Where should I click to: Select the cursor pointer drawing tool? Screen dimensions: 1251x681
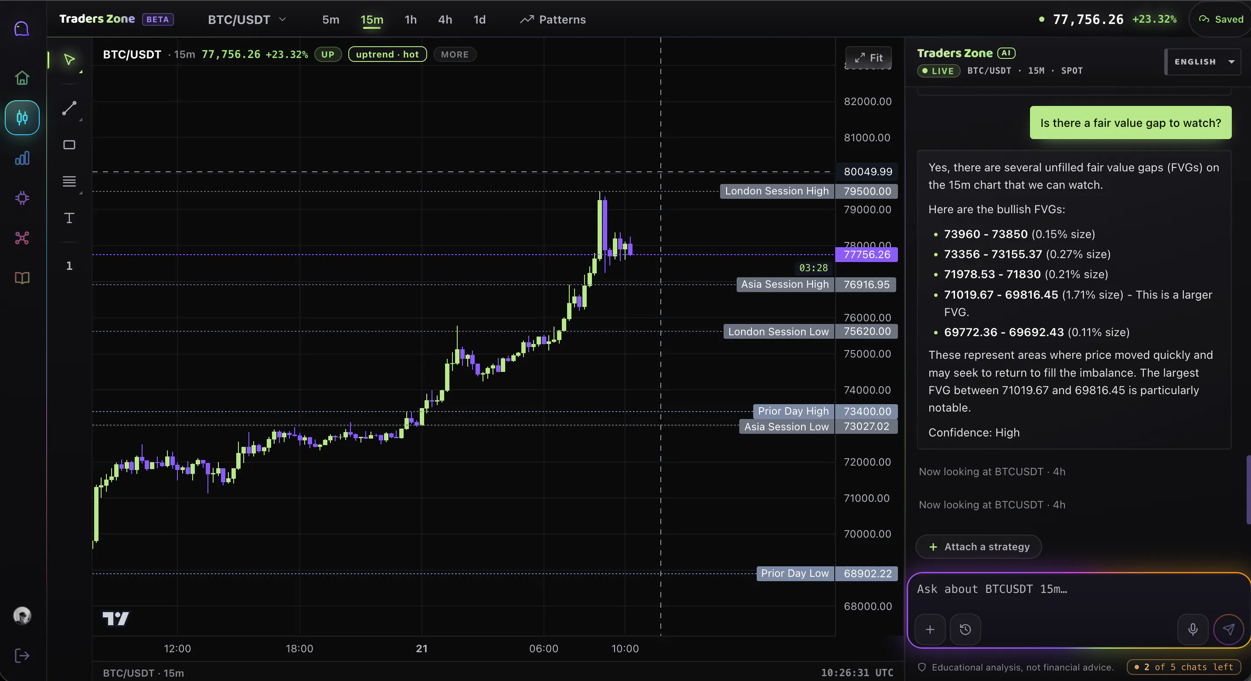pos(69,60)
